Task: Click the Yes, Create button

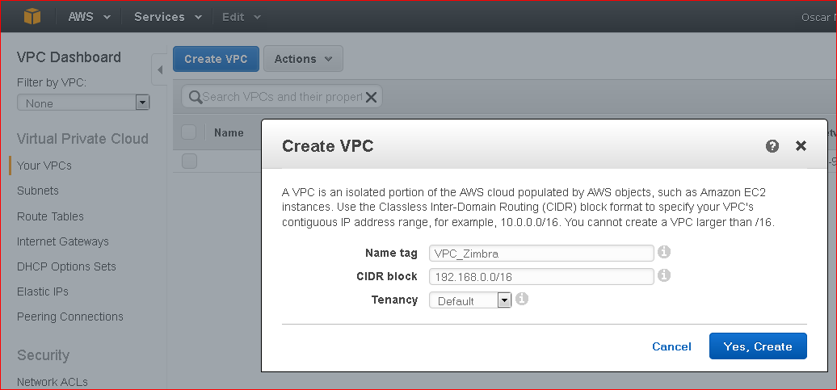Action: pyautogui.click(x=758, y=346)
